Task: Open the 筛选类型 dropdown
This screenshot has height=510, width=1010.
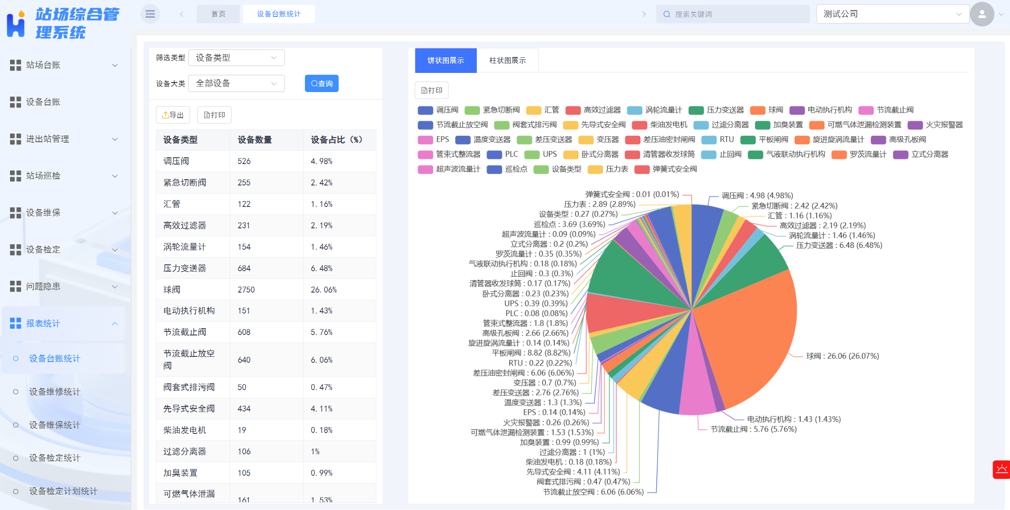Action: click(x=236, y=57)
